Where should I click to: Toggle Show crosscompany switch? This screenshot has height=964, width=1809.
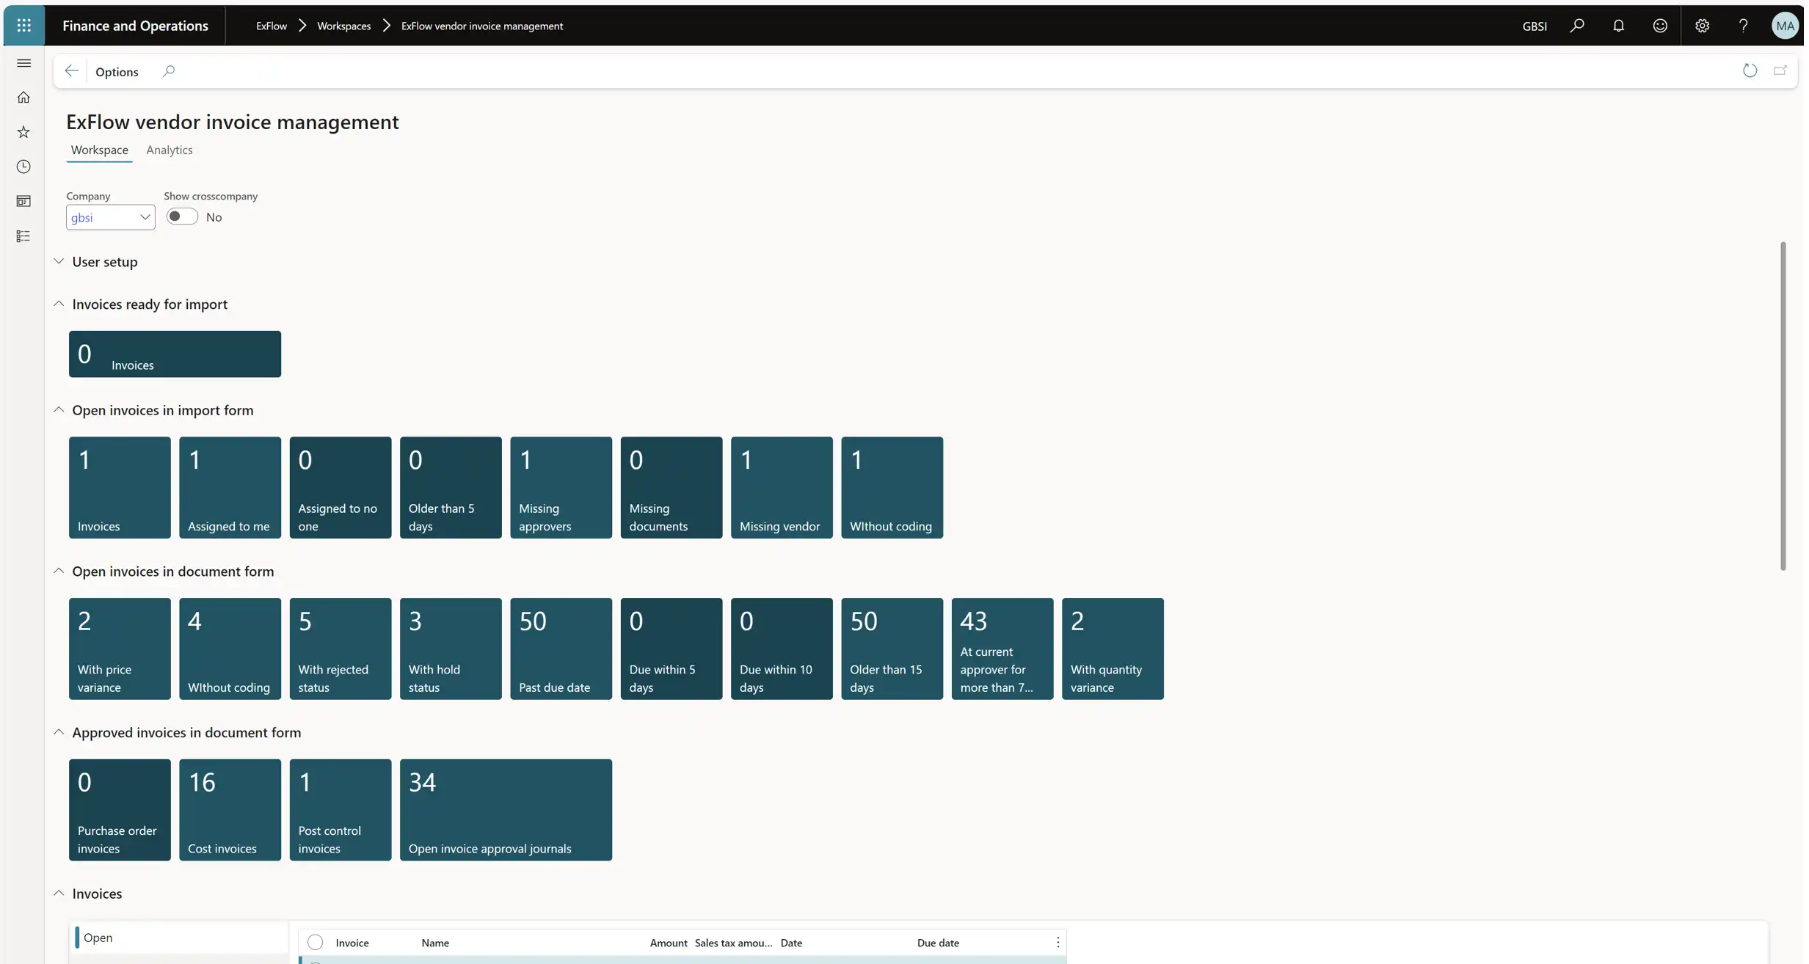(x=182, y=216)
